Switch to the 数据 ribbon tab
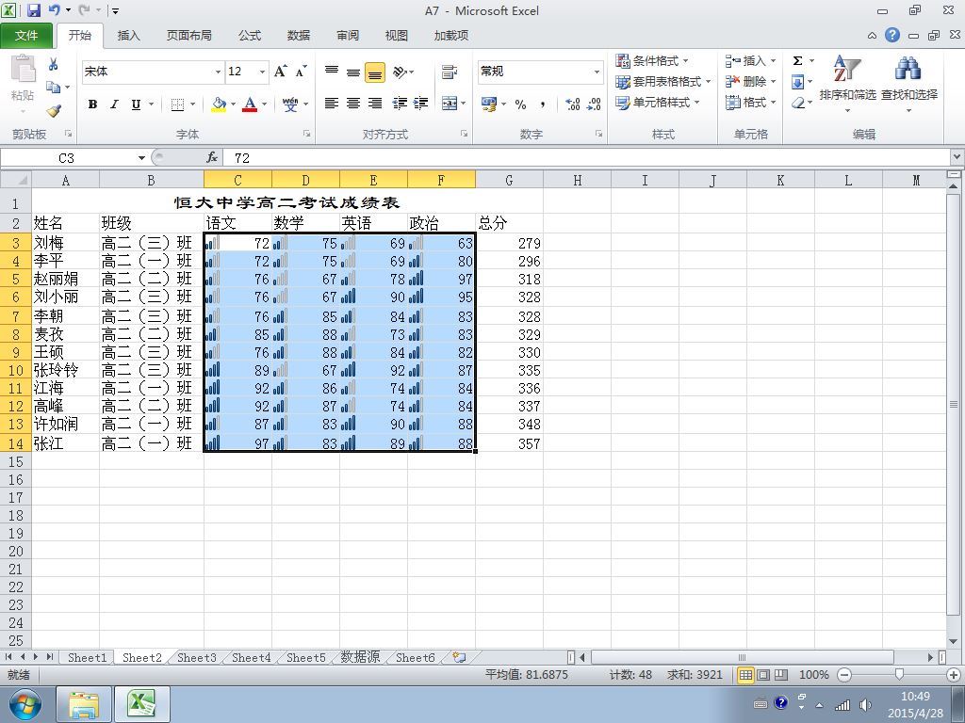Screen dimensions: 965x723 pyautogui.click(x=299, y=36)
